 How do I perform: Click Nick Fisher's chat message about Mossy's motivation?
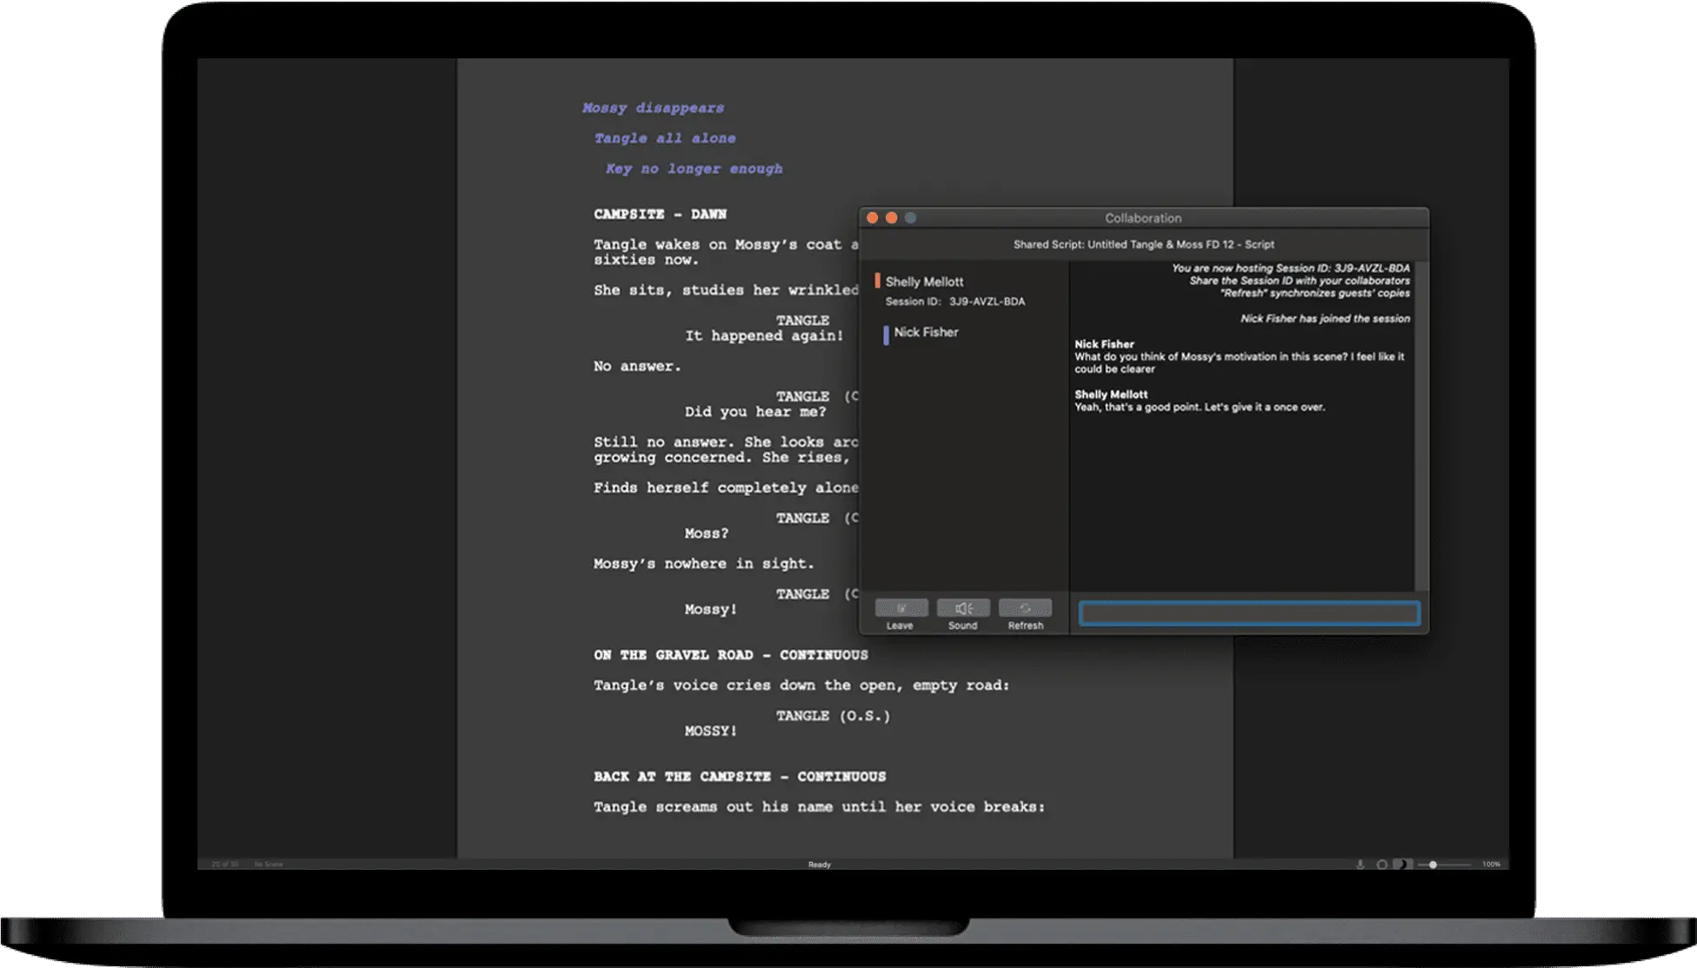(1239, 362)
